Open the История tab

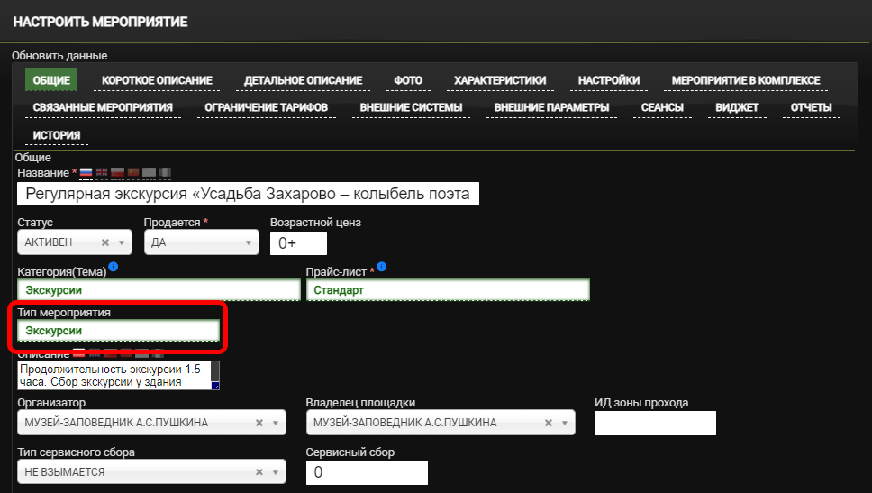click(57, 135)
